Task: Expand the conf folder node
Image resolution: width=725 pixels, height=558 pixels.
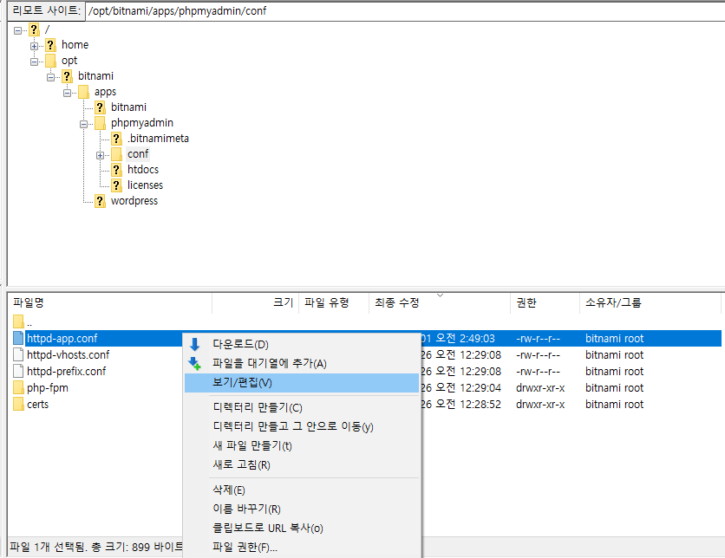Action: 101,155
